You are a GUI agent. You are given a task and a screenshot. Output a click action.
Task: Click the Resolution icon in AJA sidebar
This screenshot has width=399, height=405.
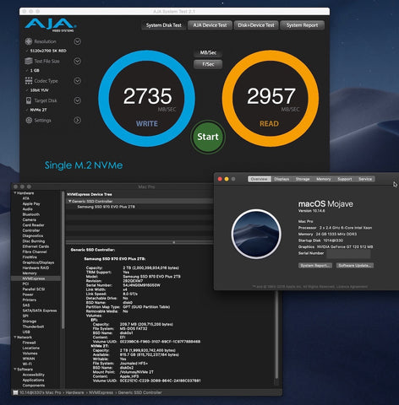pyautogui.click(x=29, y=41)
